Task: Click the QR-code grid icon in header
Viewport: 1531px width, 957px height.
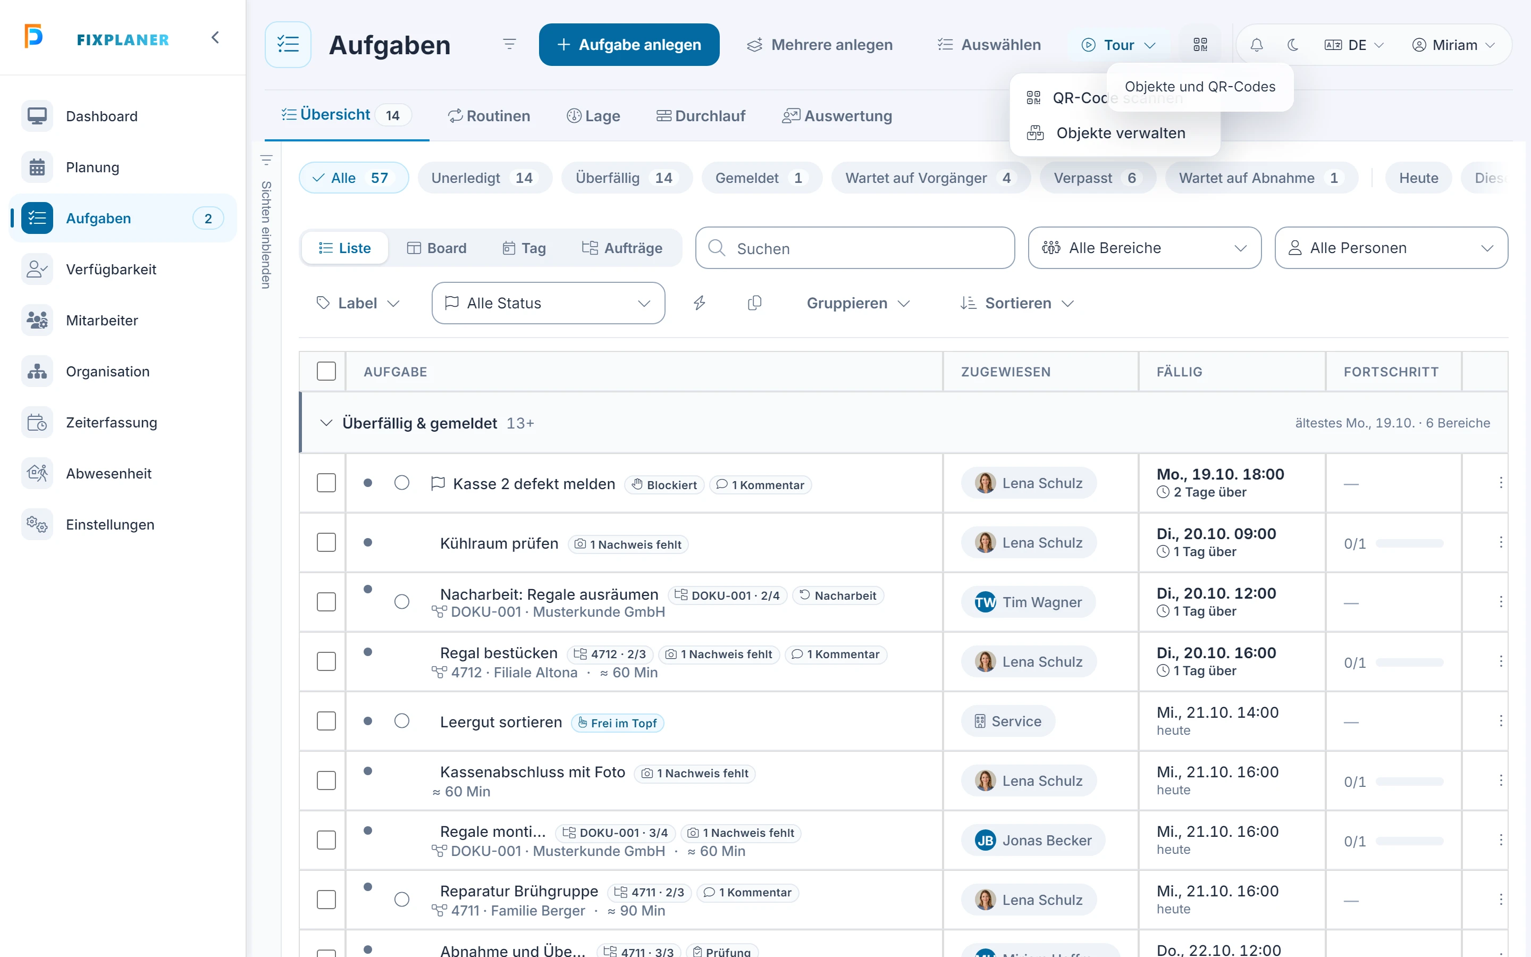Action: tap(1200, 45)
